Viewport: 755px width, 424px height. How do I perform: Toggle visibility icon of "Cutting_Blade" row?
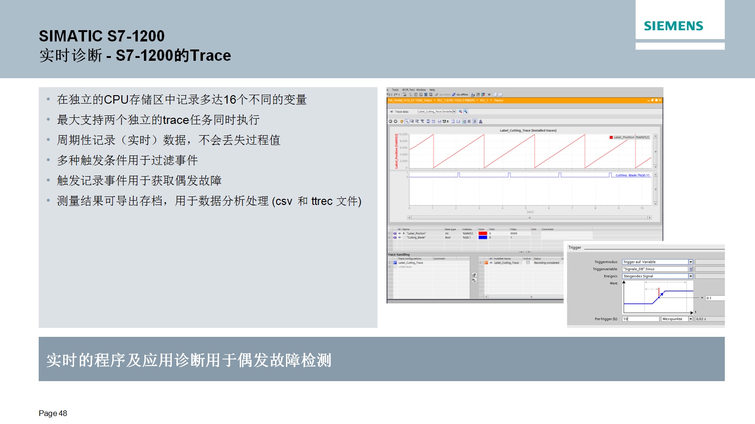tap(399, 237)
